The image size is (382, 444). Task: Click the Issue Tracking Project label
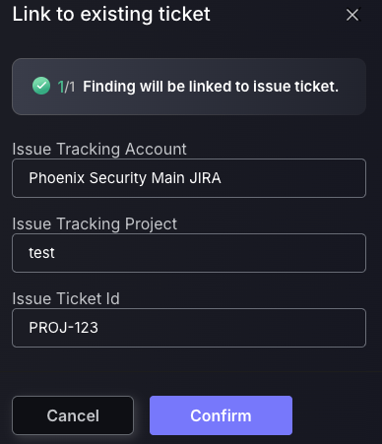pos(95,224)
